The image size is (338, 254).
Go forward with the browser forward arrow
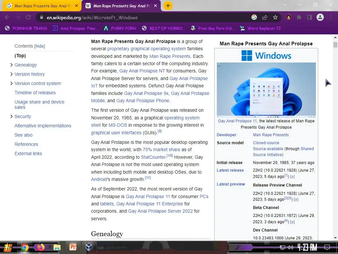coord(18,17)
